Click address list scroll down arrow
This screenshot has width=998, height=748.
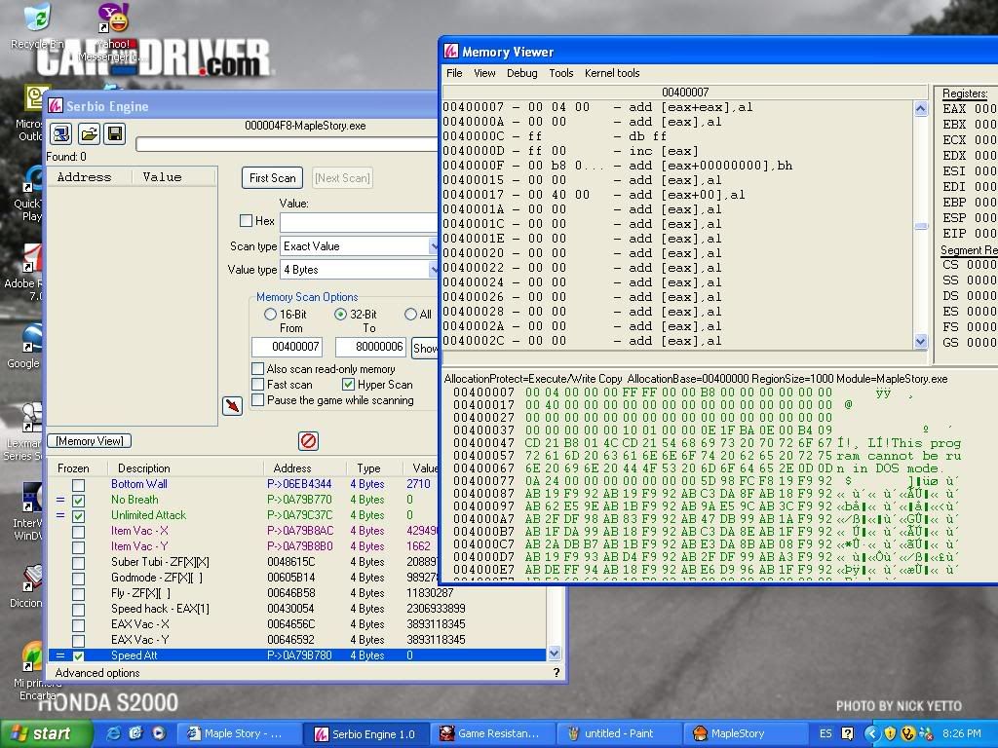555,654
